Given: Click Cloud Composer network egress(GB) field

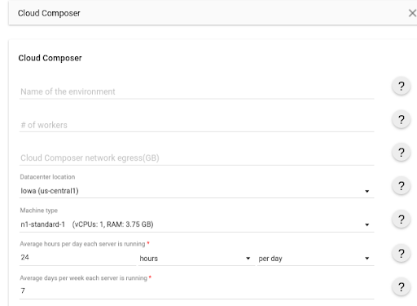Looking at the screenshot, I should [196, 158].
